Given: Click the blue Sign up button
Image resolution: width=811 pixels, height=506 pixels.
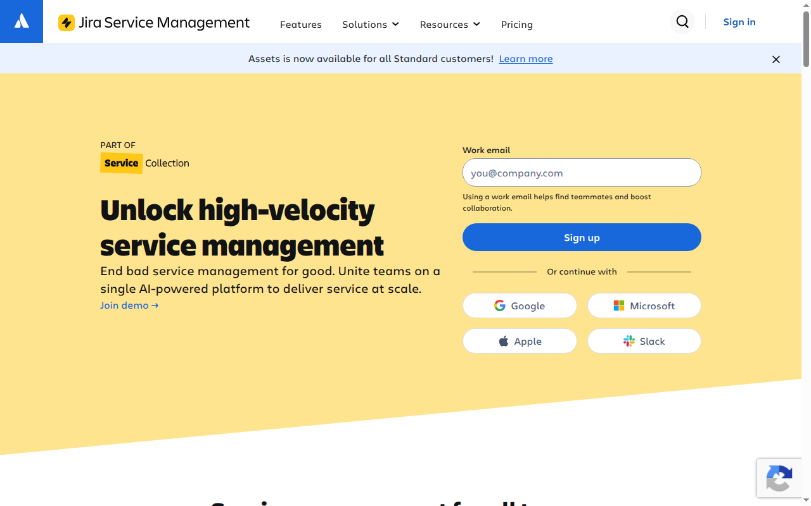Looking at the screenshot, I should click(x=582, y=238).
